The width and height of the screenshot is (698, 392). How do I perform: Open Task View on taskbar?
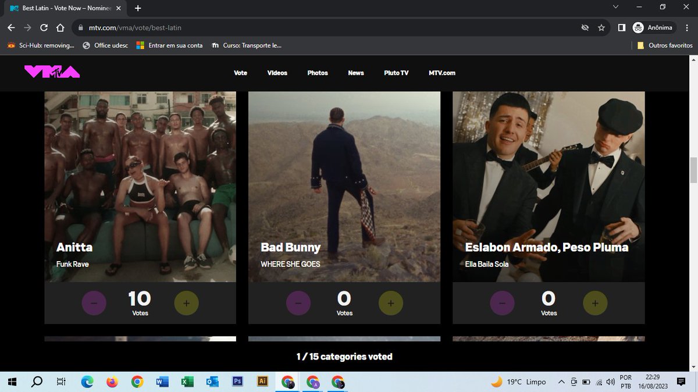(x=60, y=382)
